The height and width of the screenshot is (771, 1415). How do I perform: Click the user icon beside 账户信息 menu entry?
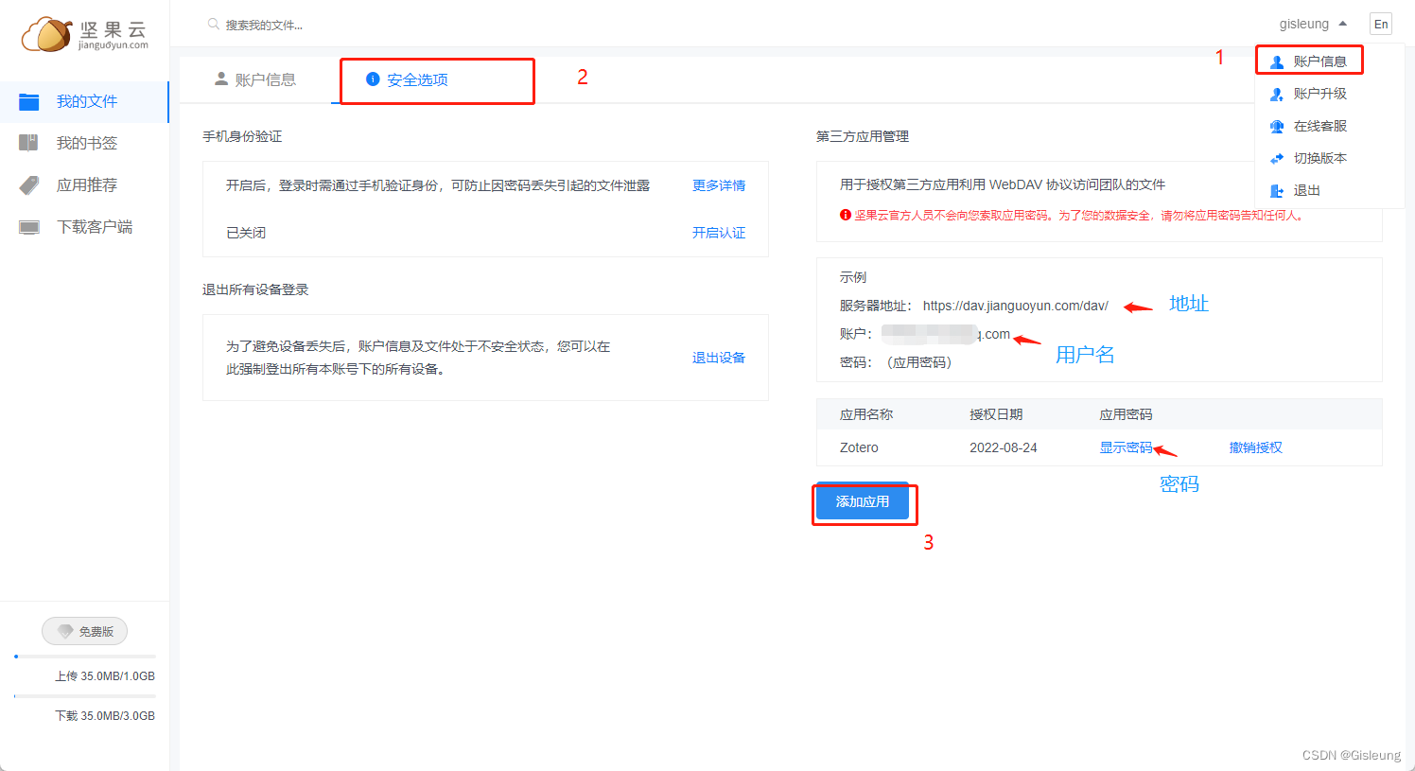(1277, 61)
